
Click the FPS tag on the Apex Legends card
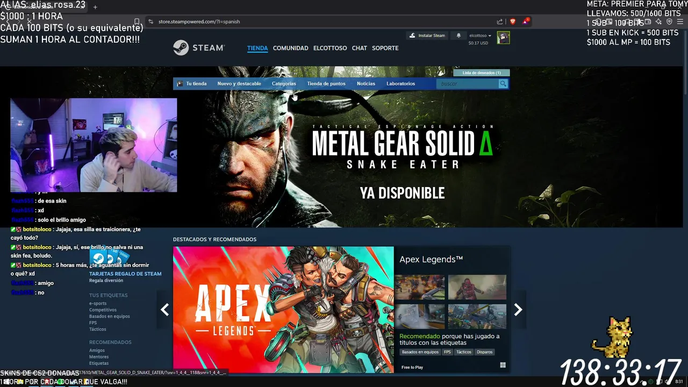tap(447, 352)
